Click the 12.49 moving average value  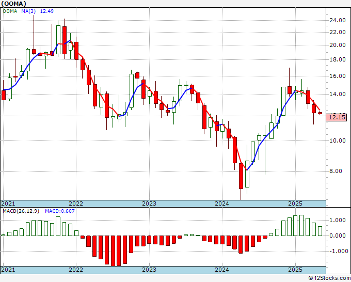point(47,11)
